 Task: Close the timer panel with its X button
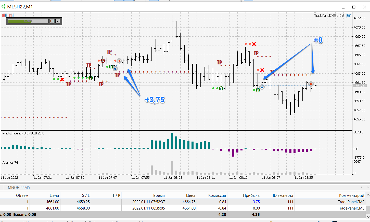[58, 21]
